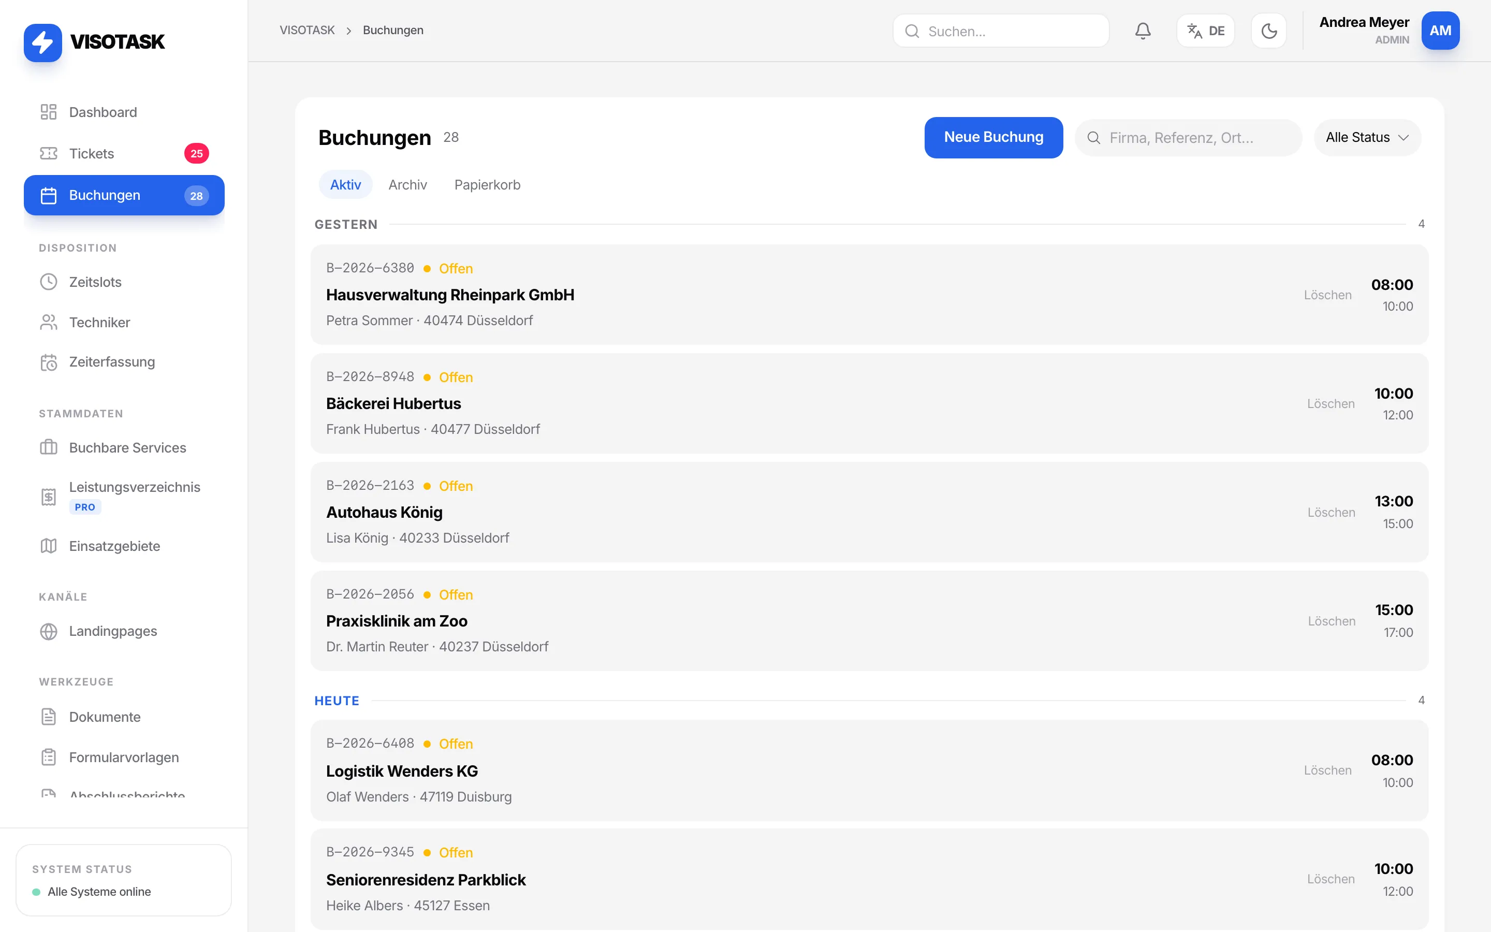Click the GESTERN group header

click(x=346, y=224)
